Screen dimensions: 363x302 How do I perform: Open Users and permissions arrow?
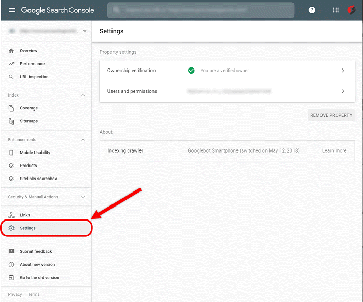[343, 91]
